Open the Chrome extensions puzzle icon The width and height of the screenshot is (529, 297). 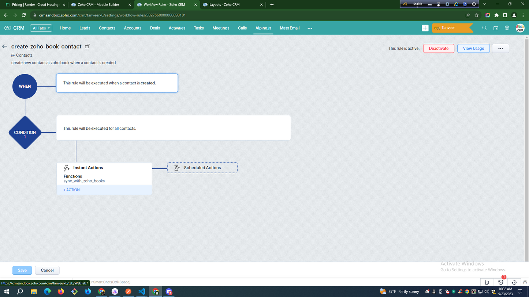coord(496,15)
